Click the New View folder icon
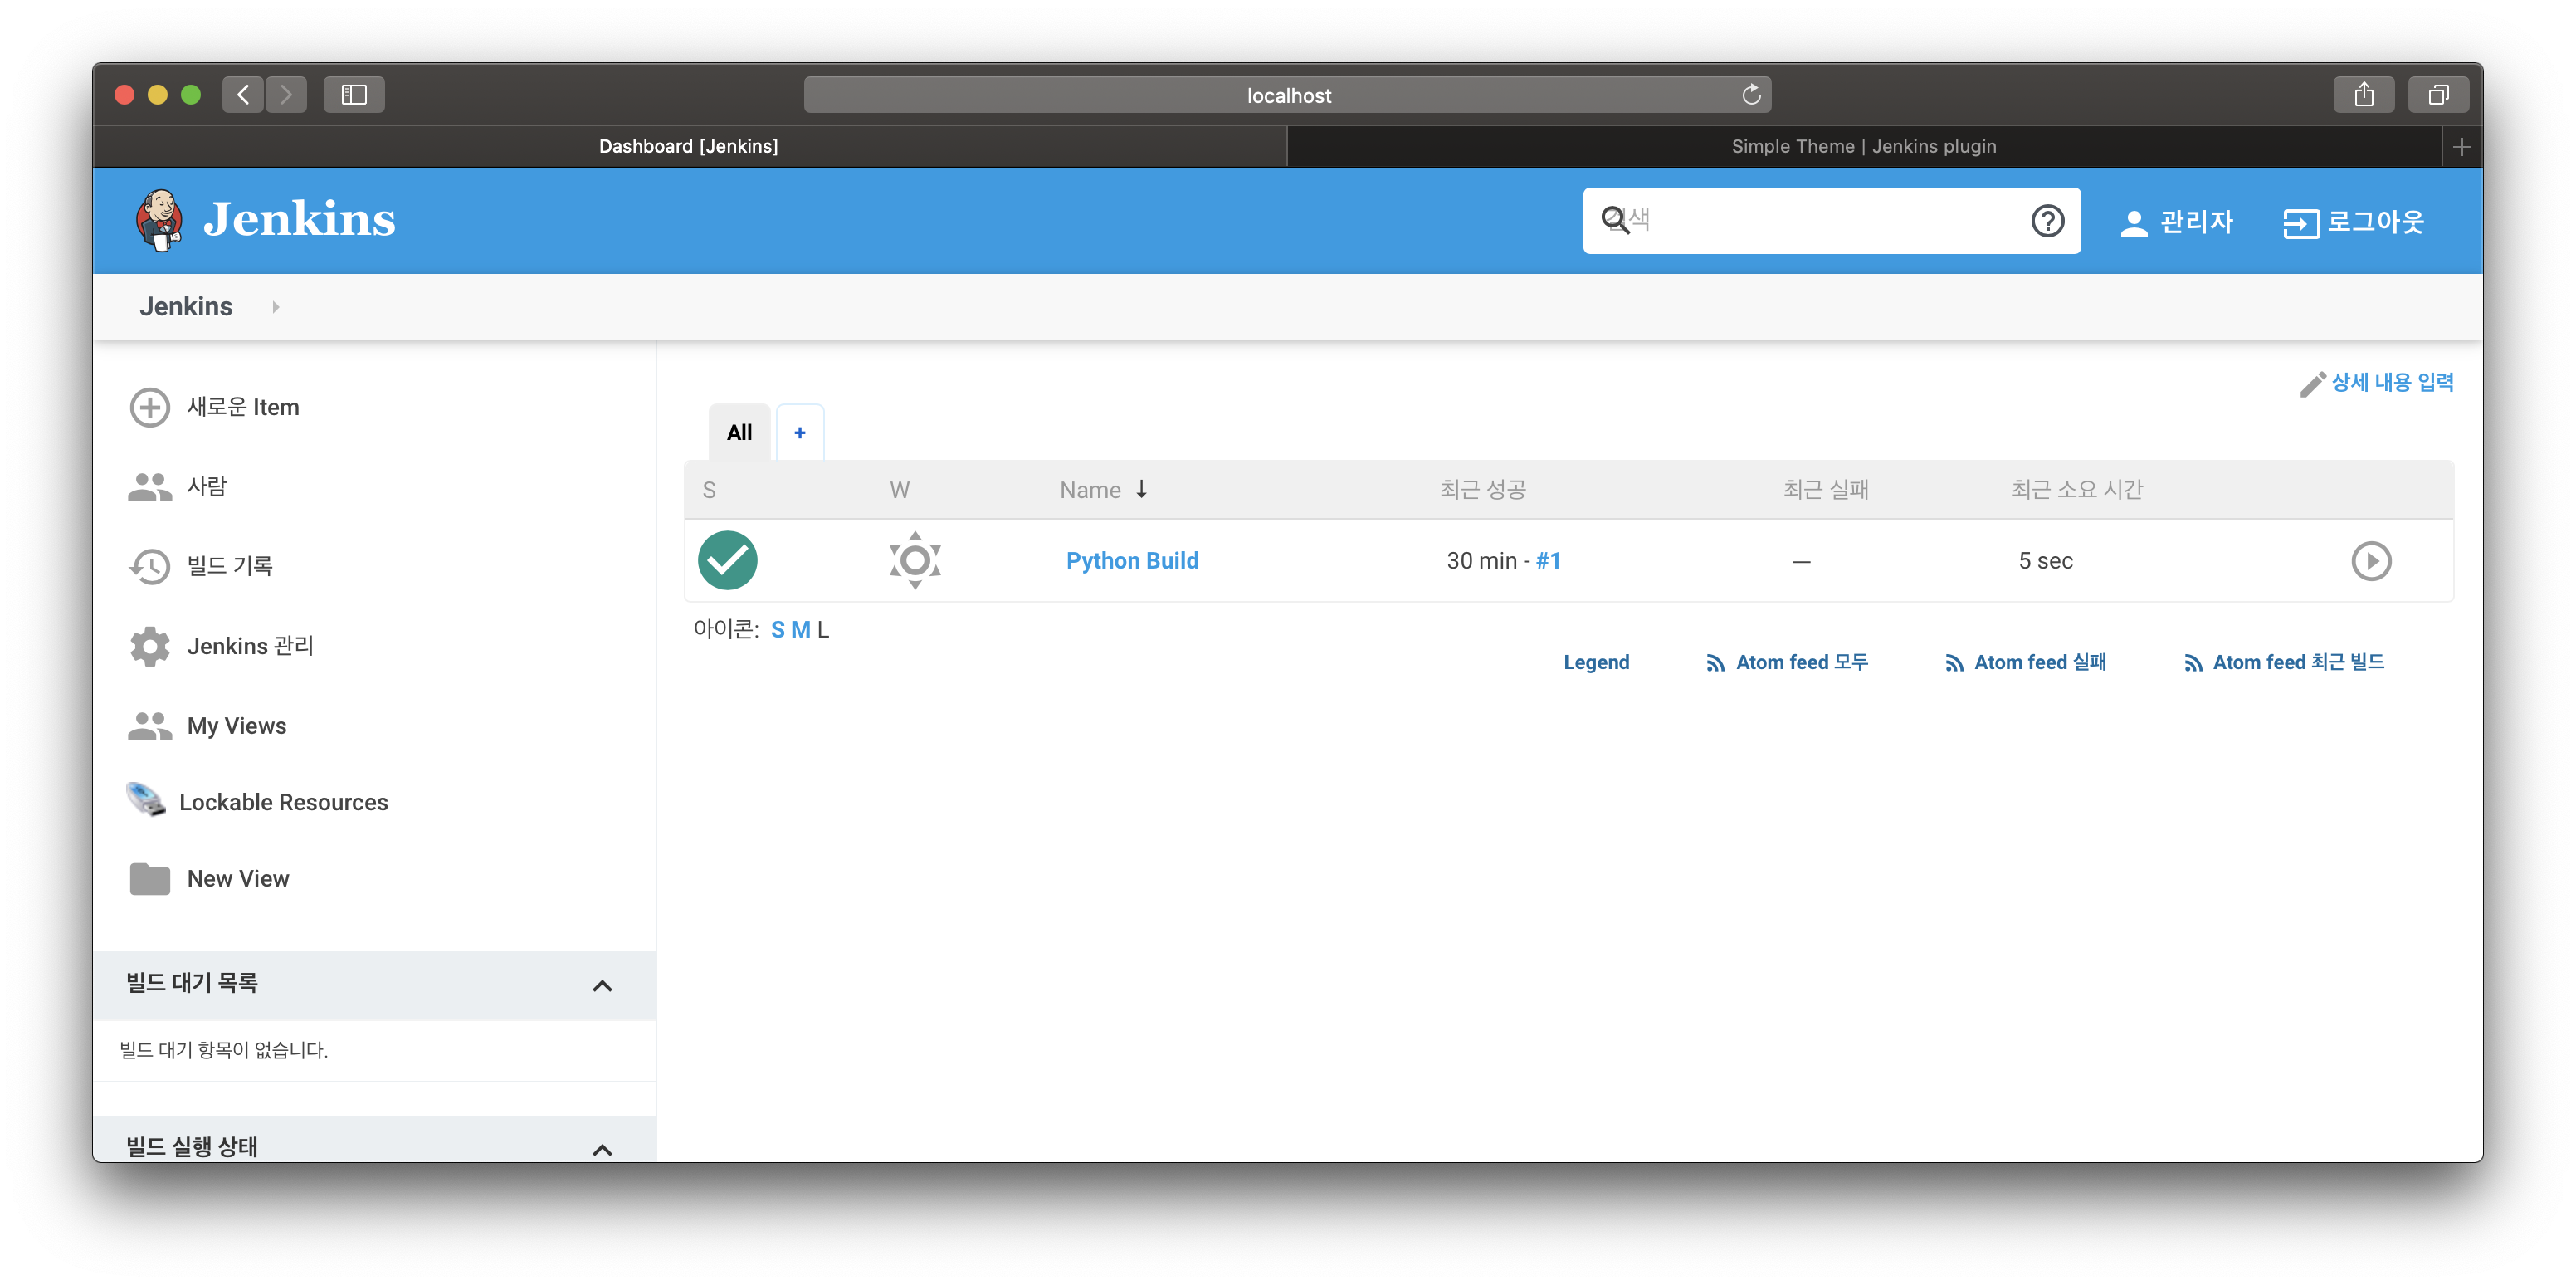This screenshot has height=1285, width=2576. pos(150,879)
